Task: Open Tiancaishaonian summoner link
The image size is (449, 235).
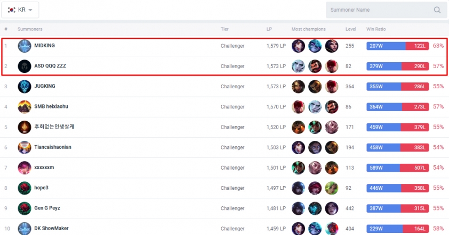Action: point(53,147)
